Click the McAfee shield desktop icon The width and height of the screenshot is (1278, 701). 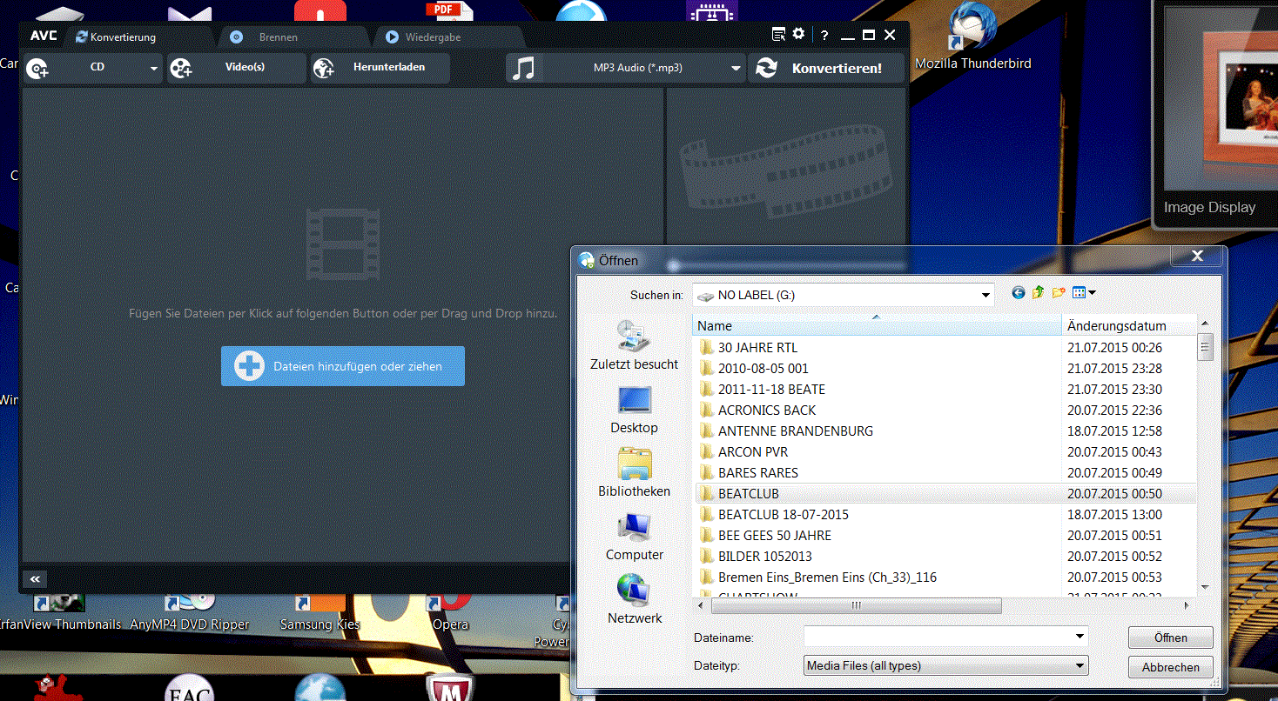[450, 688]
